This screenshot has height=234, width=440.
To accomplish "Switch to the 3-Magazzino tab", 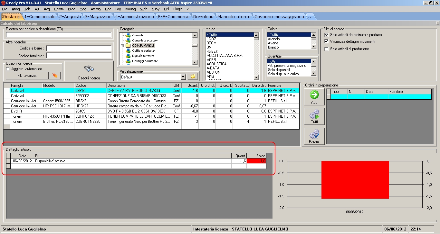I will coord(98,16).
